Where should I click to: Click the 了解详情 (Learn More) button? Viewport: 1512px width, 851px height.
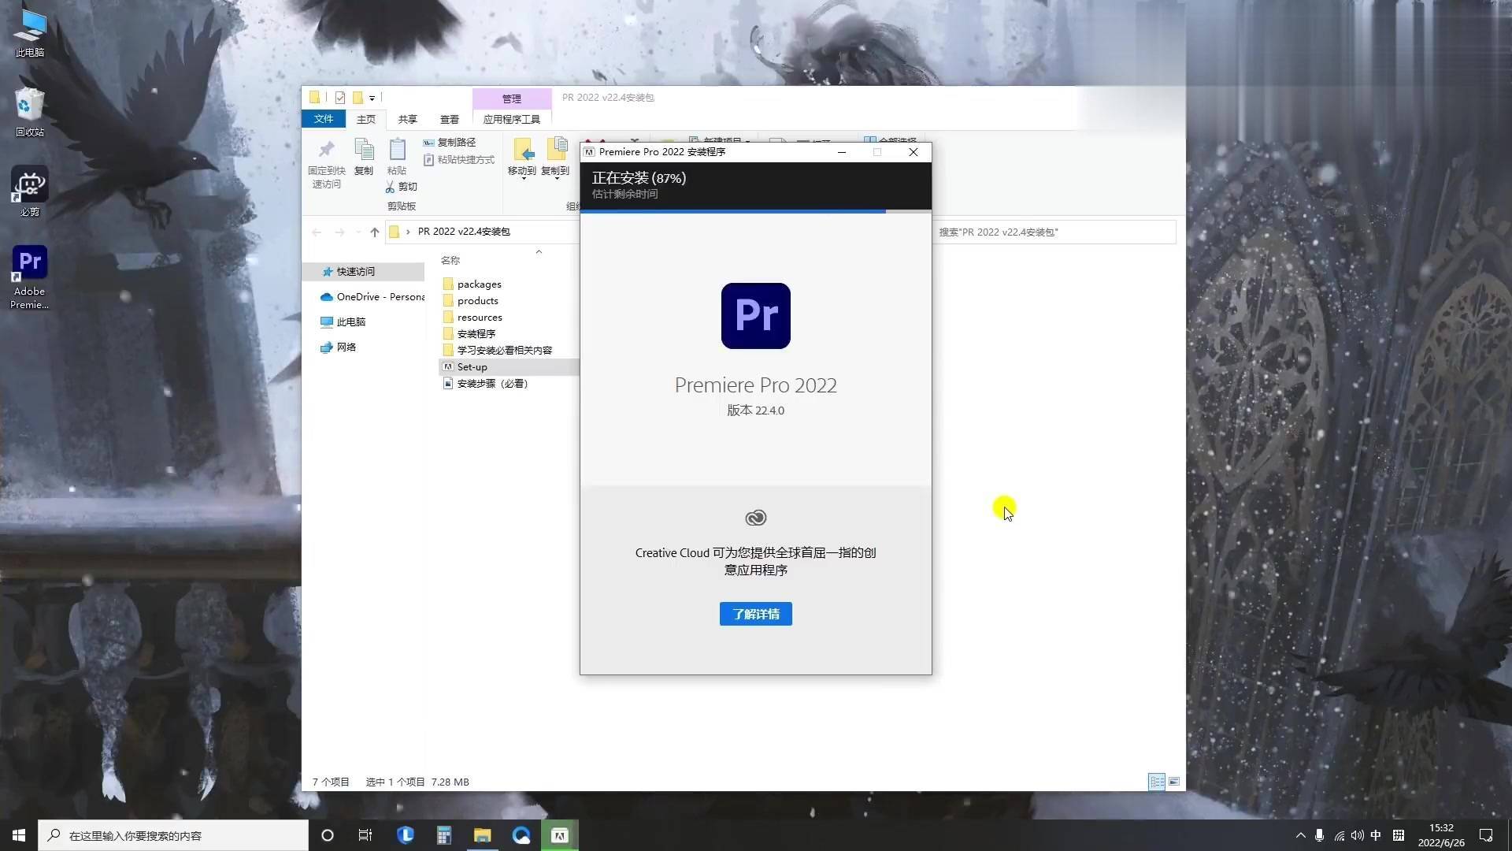pos(756,613)
